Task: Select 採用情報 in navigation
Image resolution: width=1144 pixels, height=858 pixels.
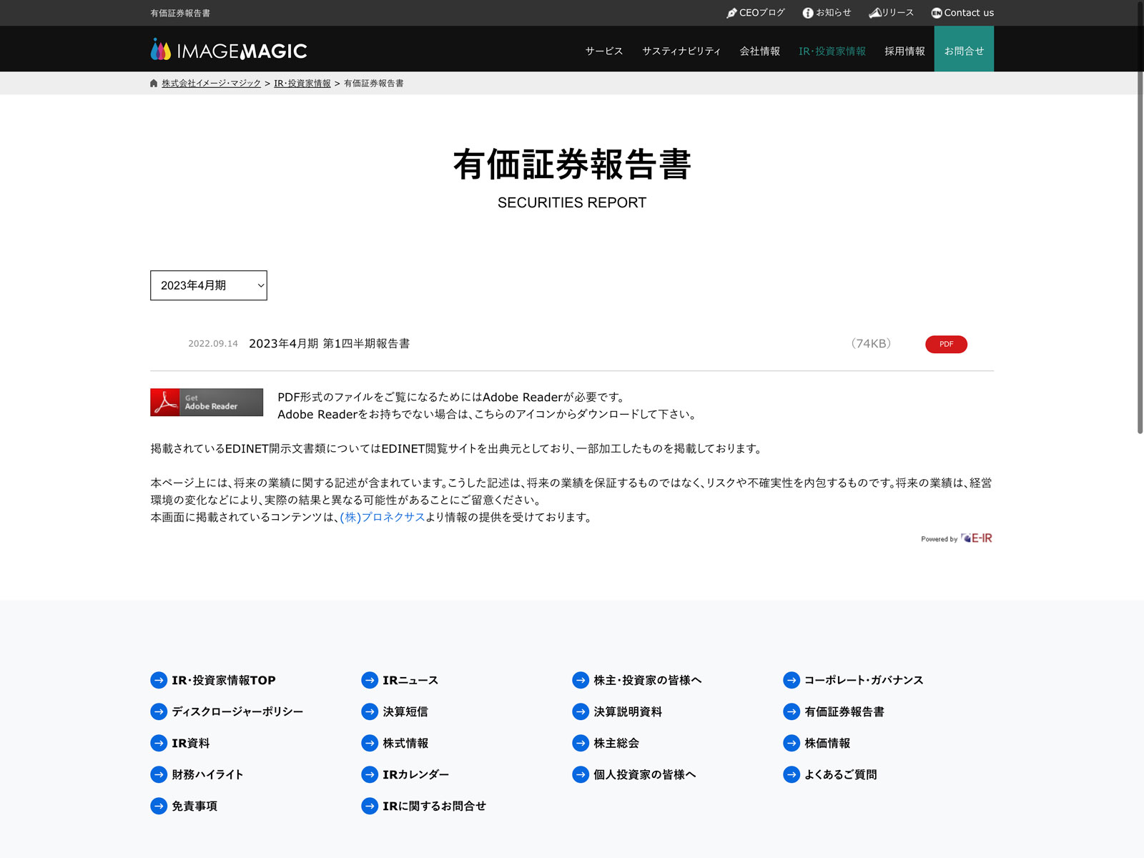Action: coord(904,51)
